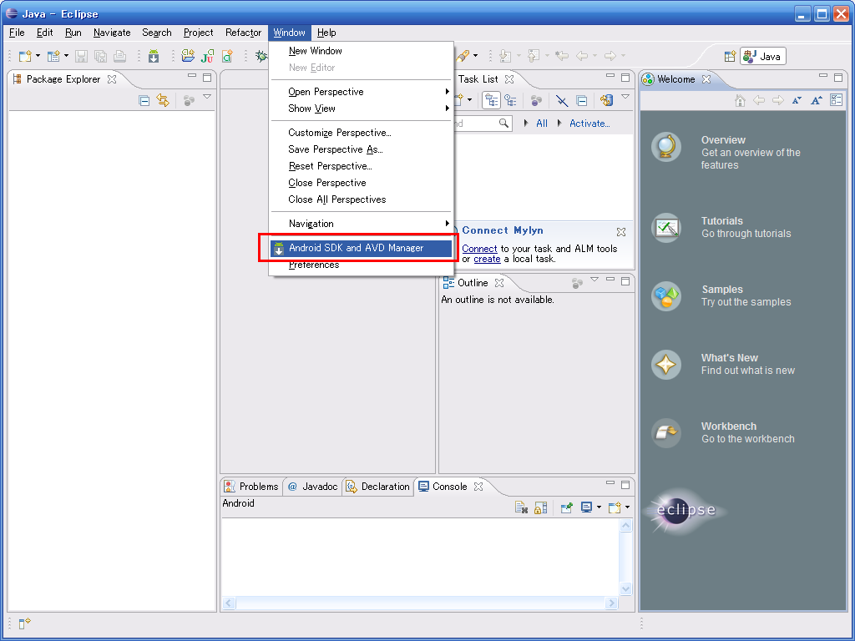This screenshot has width=855, height=641.
Task: Toggle Scheduled presentation in Task List
Action: (511, 100)
